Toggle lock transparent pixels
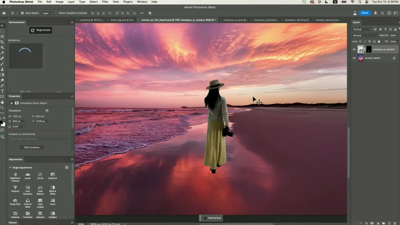This screenshot has height=225, width=400. (360, 41)
